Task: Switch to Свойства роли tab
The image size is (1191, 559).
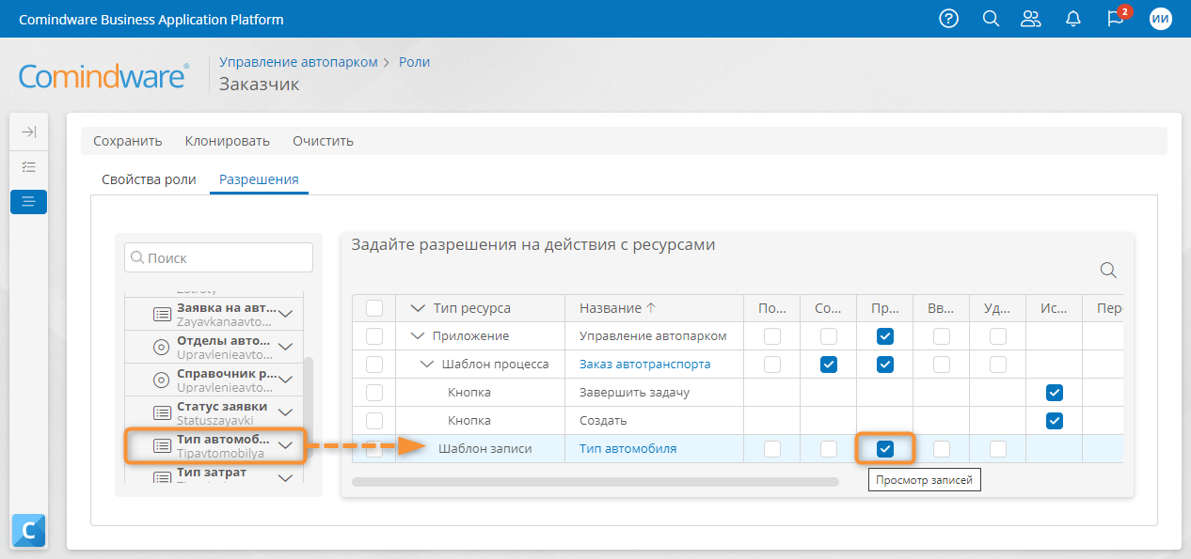Action: click(x=149, y=179)
